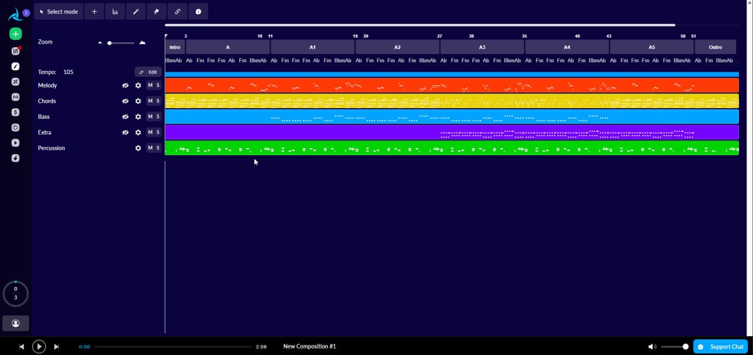Open the add track plus icon in toolbar

[94, 11]
